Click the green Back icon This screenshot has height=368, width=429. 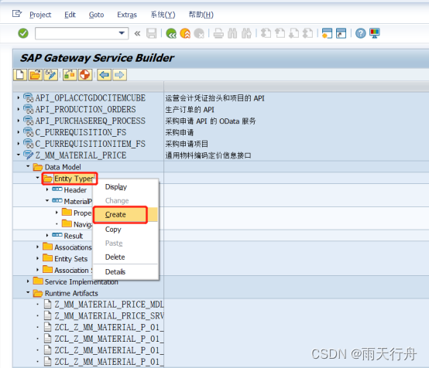(x=171, y=33)
